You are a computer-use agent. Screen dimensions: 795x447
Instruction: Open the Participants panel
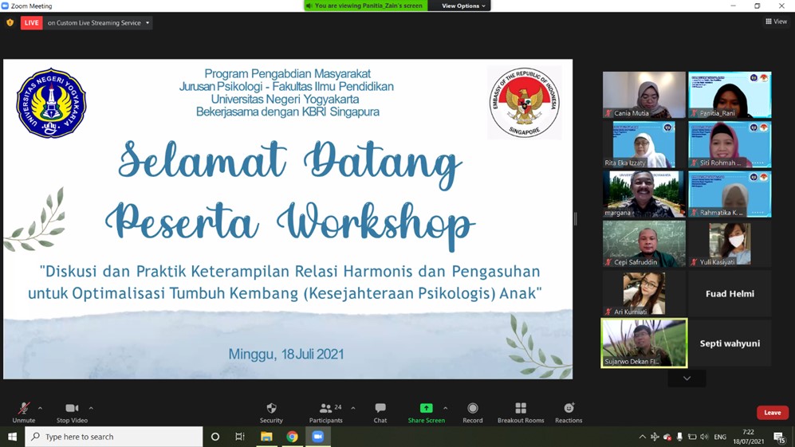(326, 413)
